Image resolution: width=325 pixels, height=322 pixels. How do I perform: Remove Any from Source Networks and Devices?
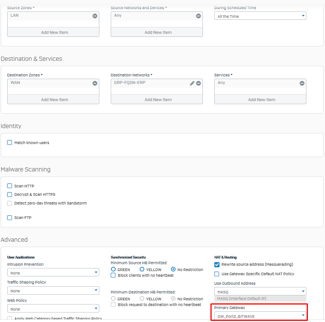198,16
